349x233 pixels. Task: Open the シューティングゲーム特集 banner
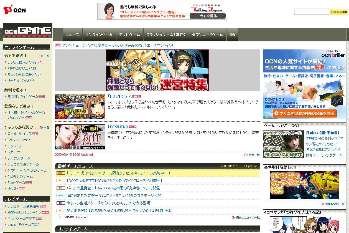click(x=304, y=185)
